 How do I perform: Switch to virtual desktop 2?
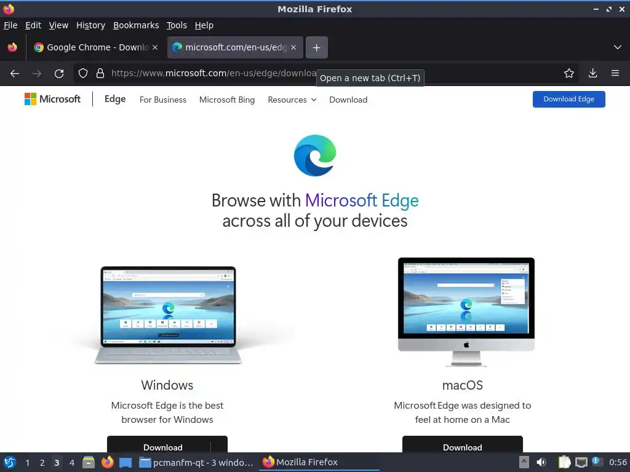coord(42,463)
